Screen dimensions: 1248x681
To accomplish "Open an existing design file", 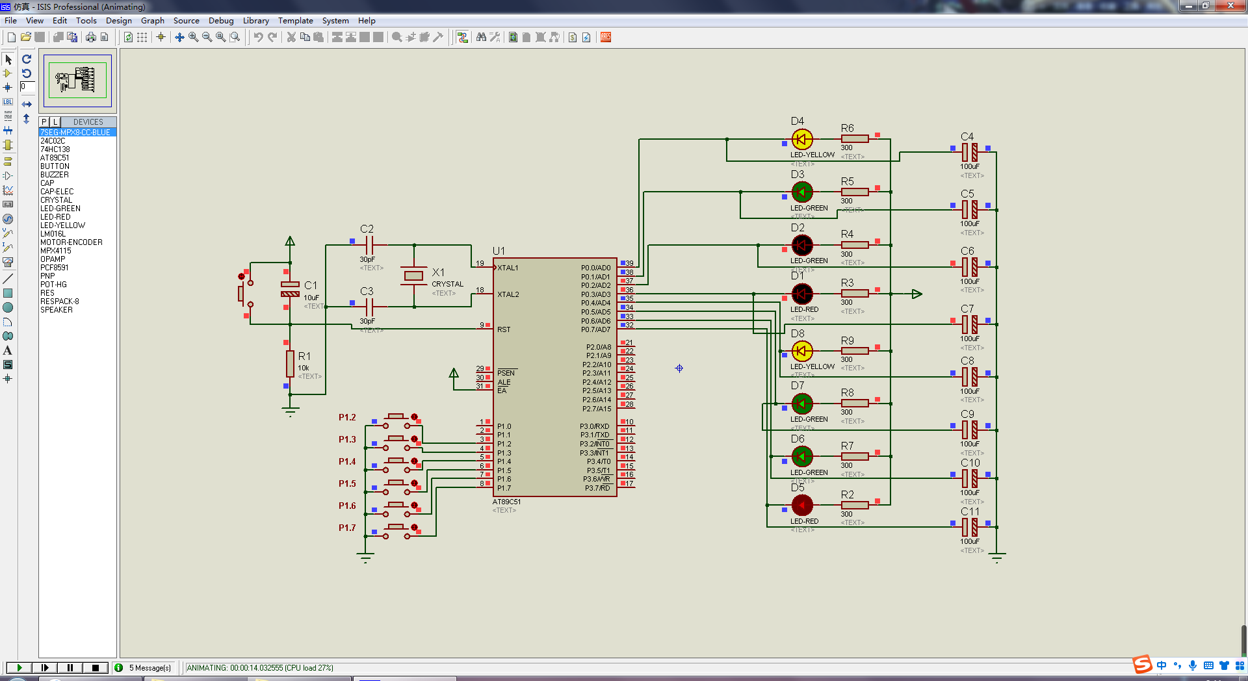I will point(26,37).
